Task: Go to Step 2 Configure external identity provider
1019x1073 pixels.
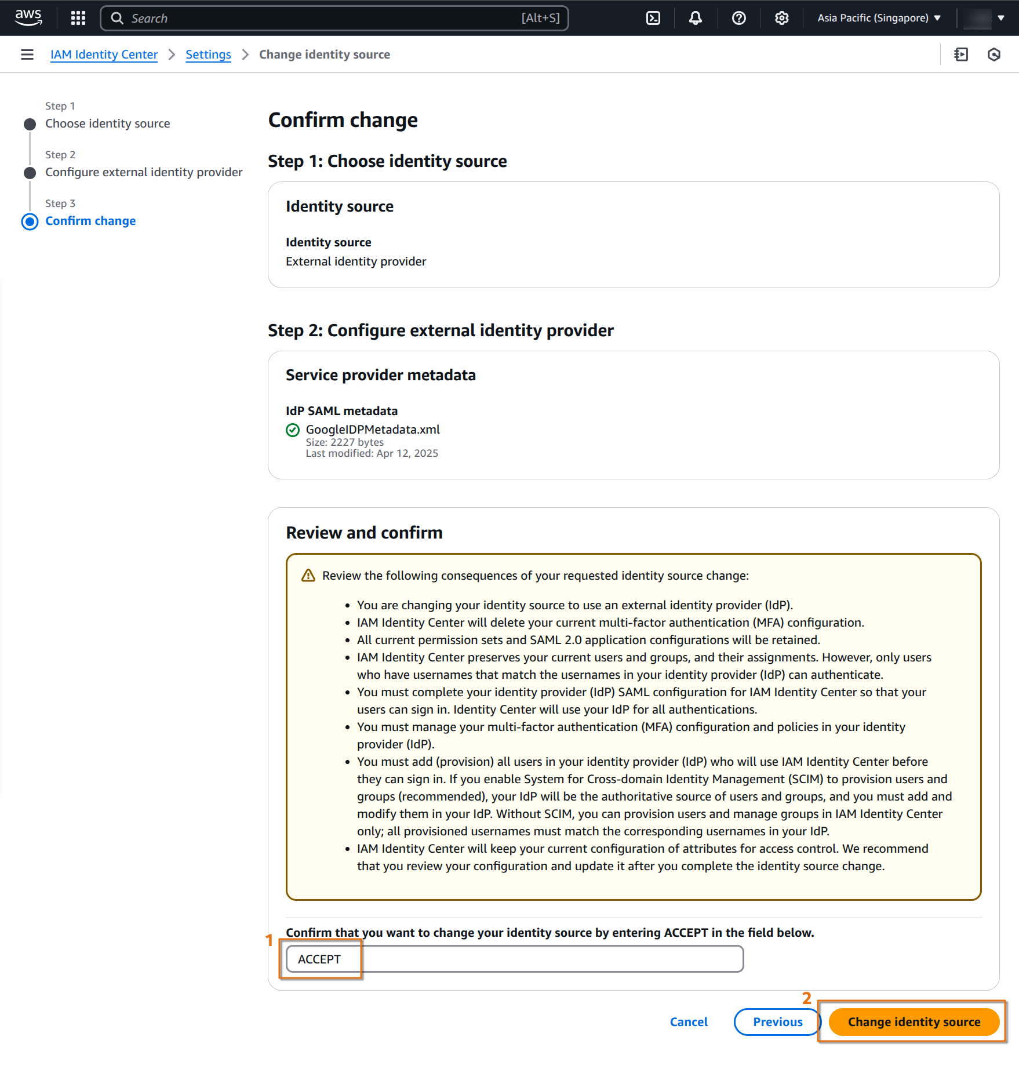Action: [144, 172]
